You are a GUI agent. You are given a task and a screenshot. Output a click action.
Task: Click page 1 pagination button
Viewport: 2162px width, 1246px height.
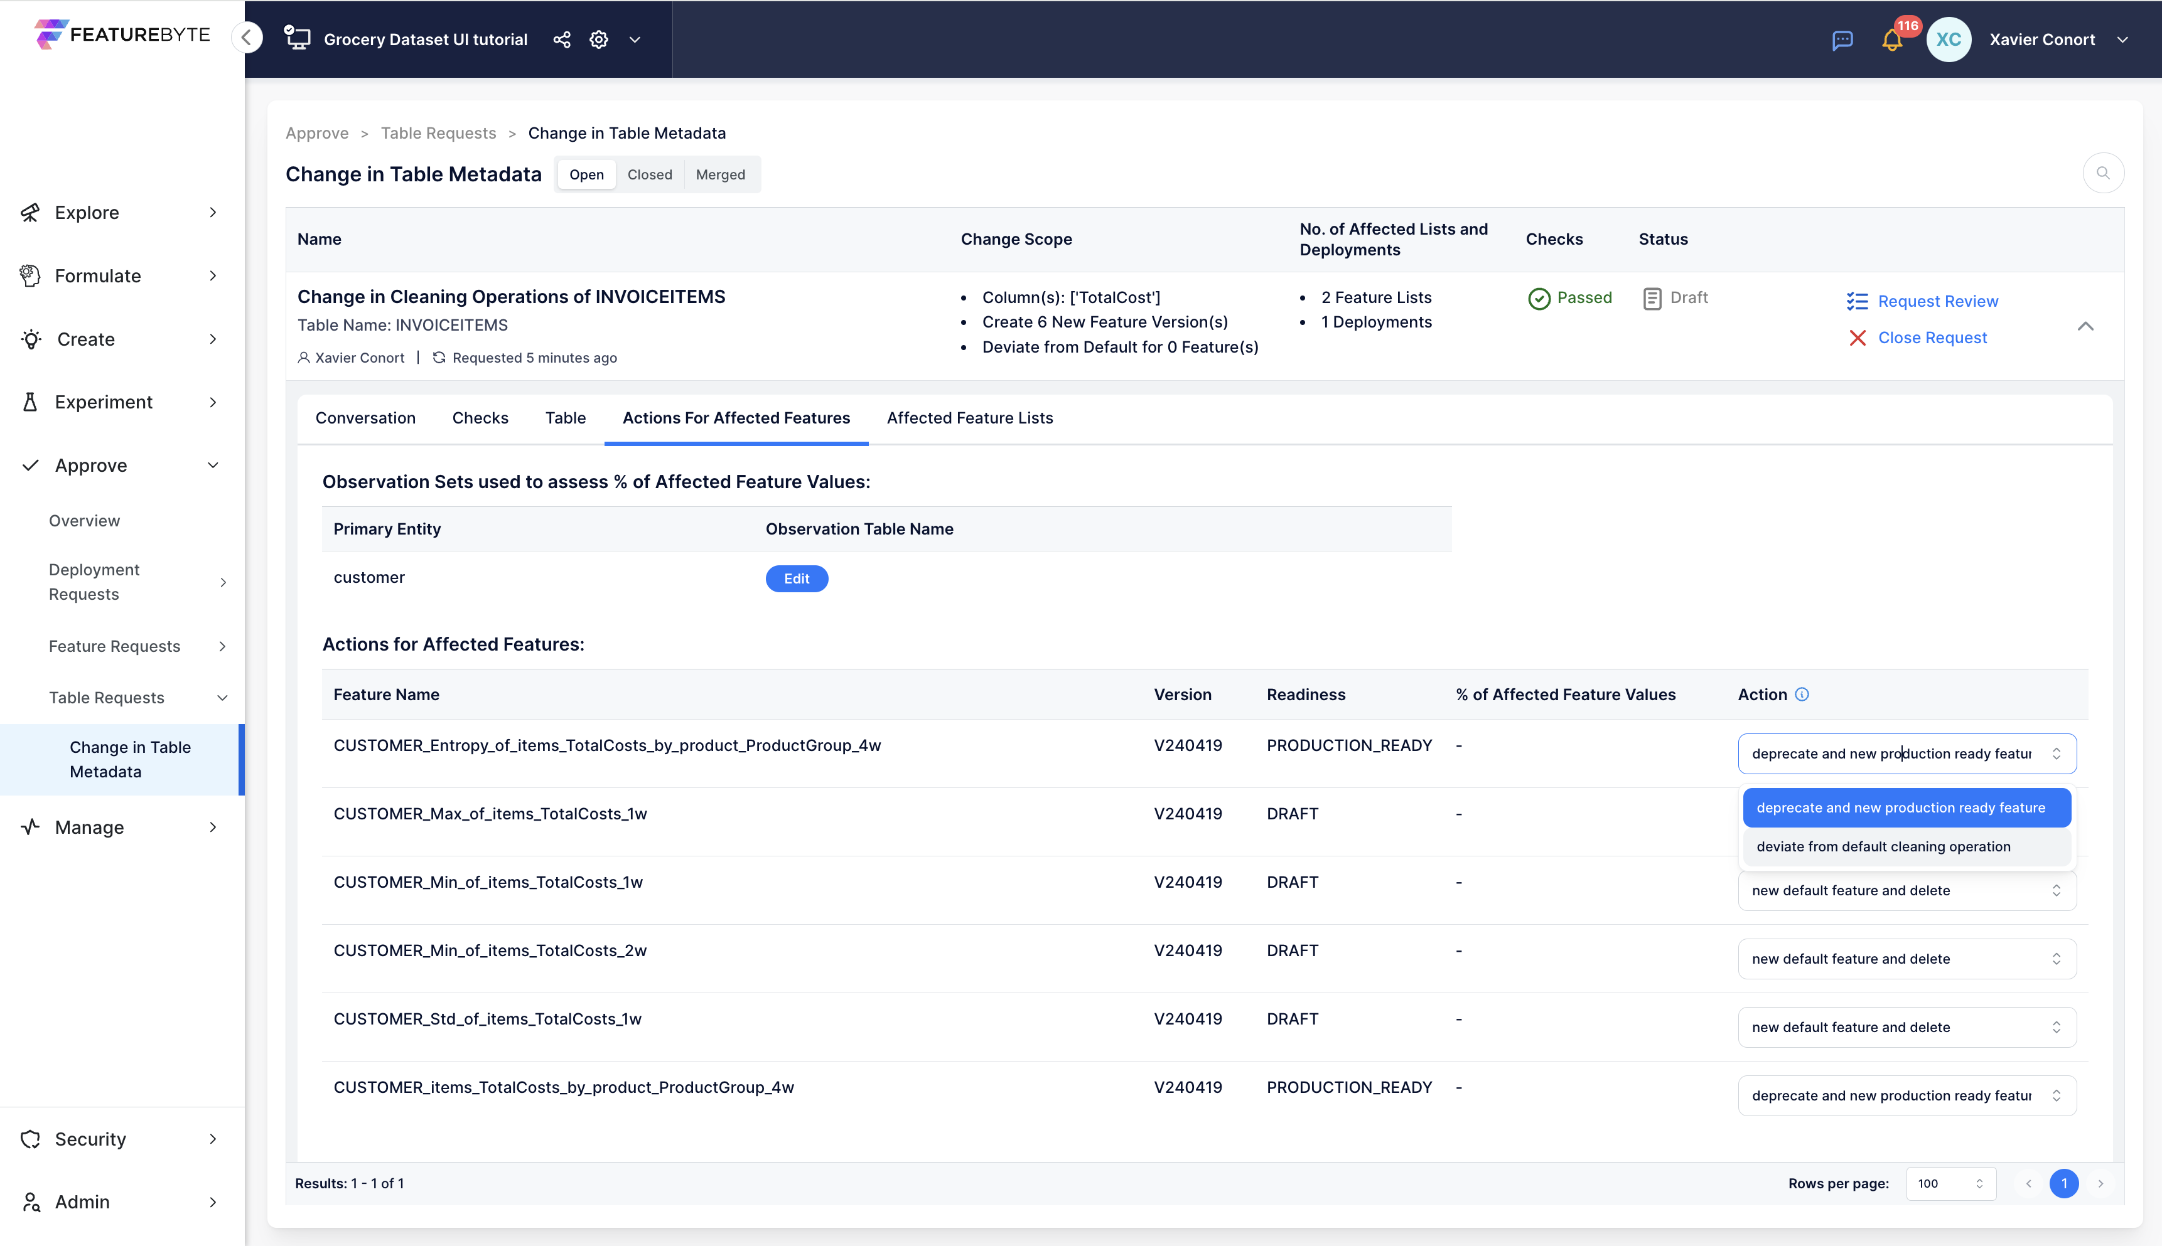(2063, 1183)
